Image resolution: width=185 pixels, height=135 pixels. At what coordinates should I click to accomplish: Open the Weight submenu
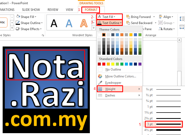coord(119,89)
